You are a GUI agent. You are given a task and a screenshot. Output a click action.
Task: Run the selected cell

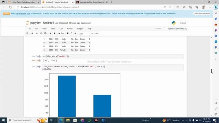(x=61, y=33)
